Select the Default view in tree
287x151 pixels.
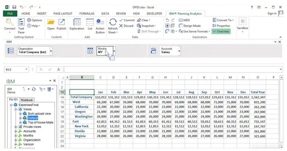(x=33, y=118)
